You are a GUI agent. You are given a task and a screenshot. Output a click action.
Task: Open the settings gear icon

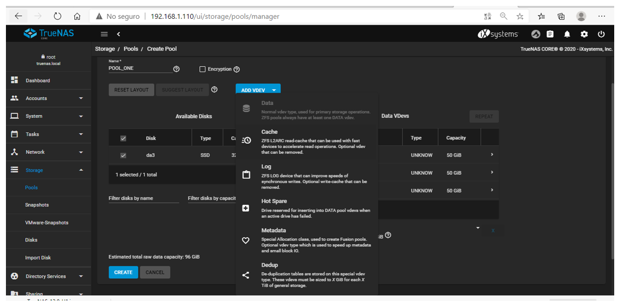[585, 34]
